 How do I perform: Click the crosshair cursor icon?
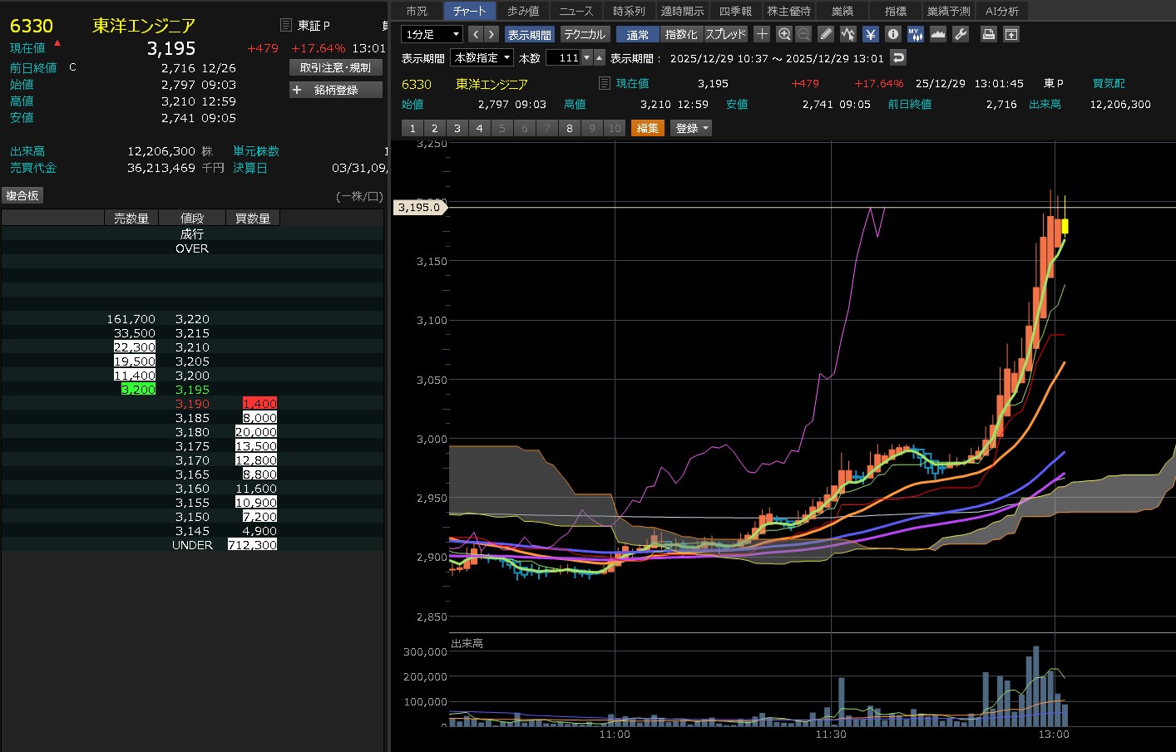click(x=762, y=34)
